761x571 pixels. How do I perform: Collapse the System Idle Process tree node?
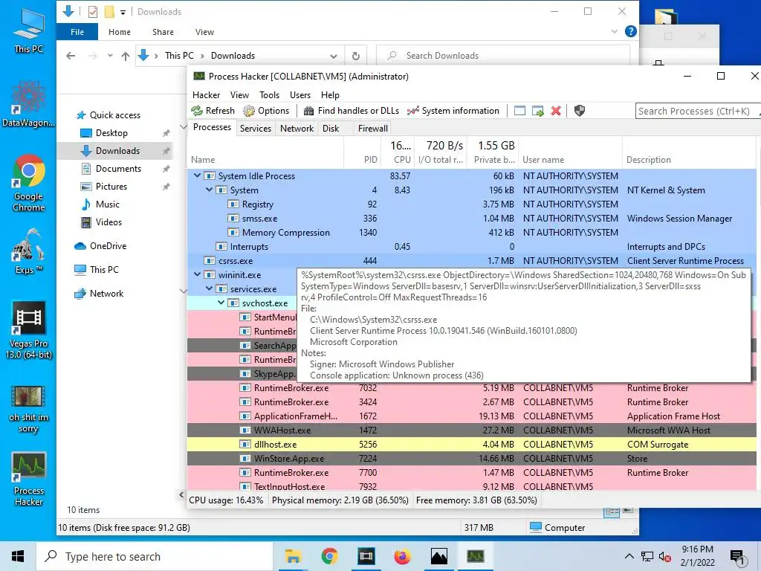pyautogui.click(x=197, y=175)
